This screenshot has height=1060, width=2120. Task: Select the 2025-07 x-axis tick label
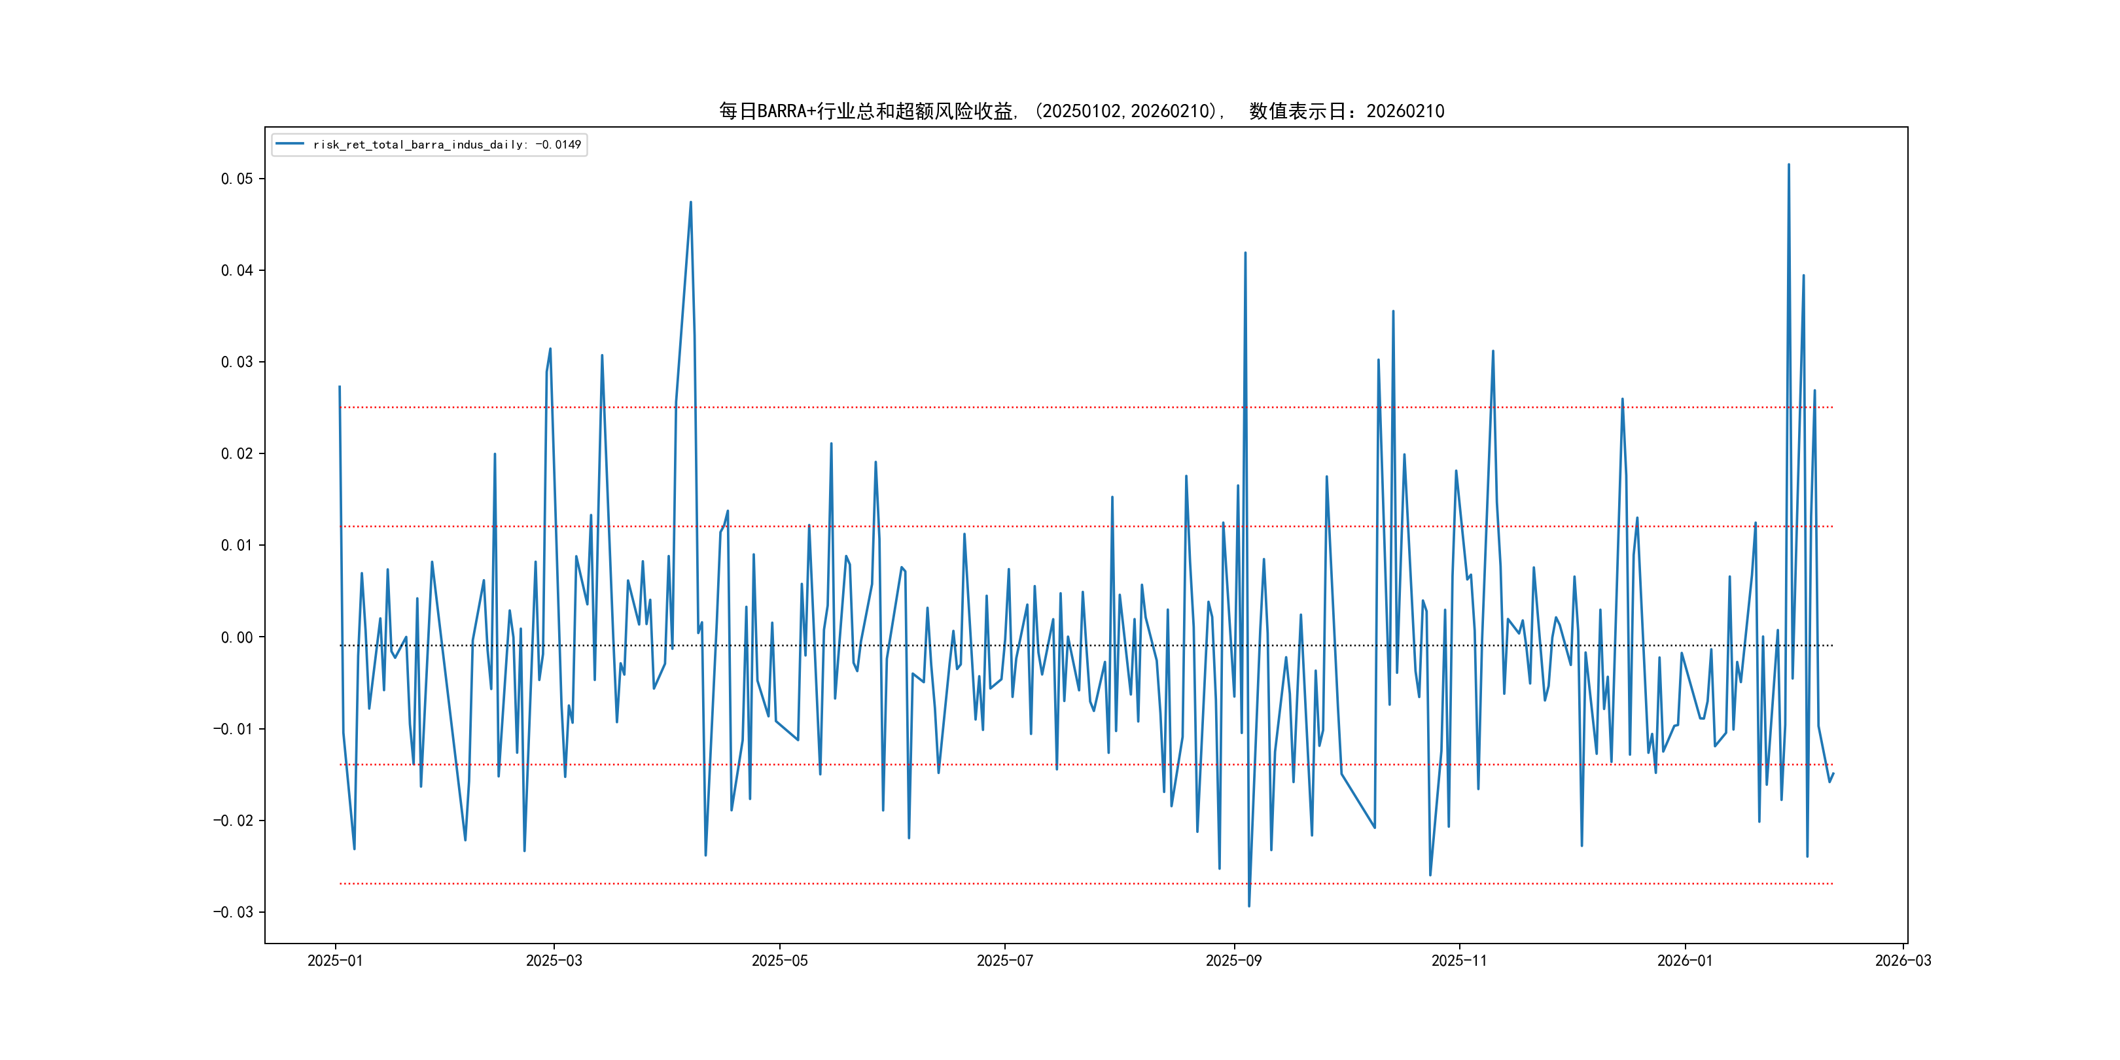(1004, 961)
